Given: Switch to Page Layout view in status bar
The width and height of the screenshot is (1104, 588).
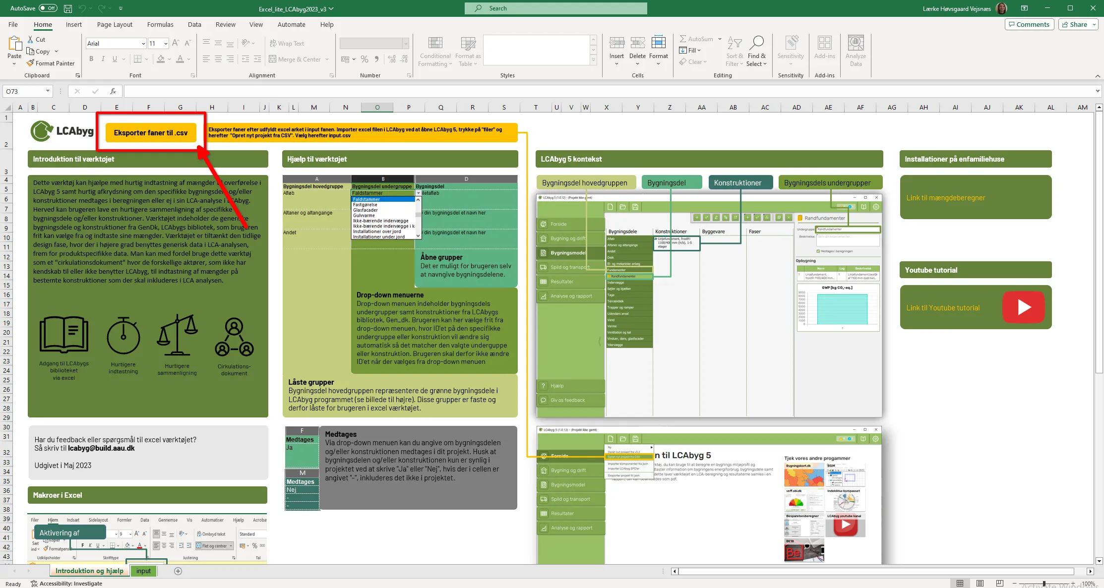Looking at the screenshot, I should click(980, 584).
